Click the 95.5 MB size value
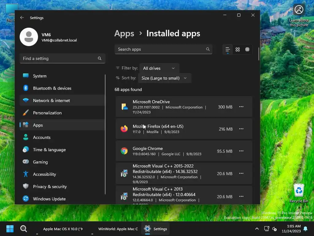Viewport: 314px width, 236px height. click(x=225, y=151)
